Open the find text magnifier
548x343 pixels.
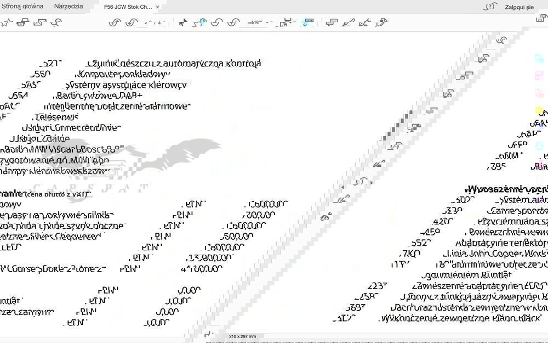56,23
